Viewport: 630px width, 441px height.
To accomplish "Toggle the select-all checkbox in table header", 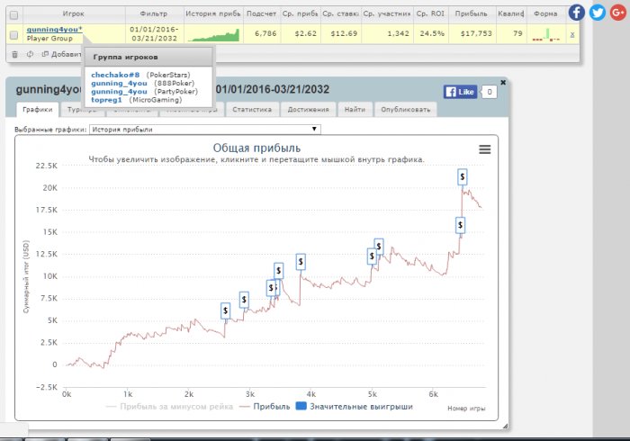I will click(13, 14).
